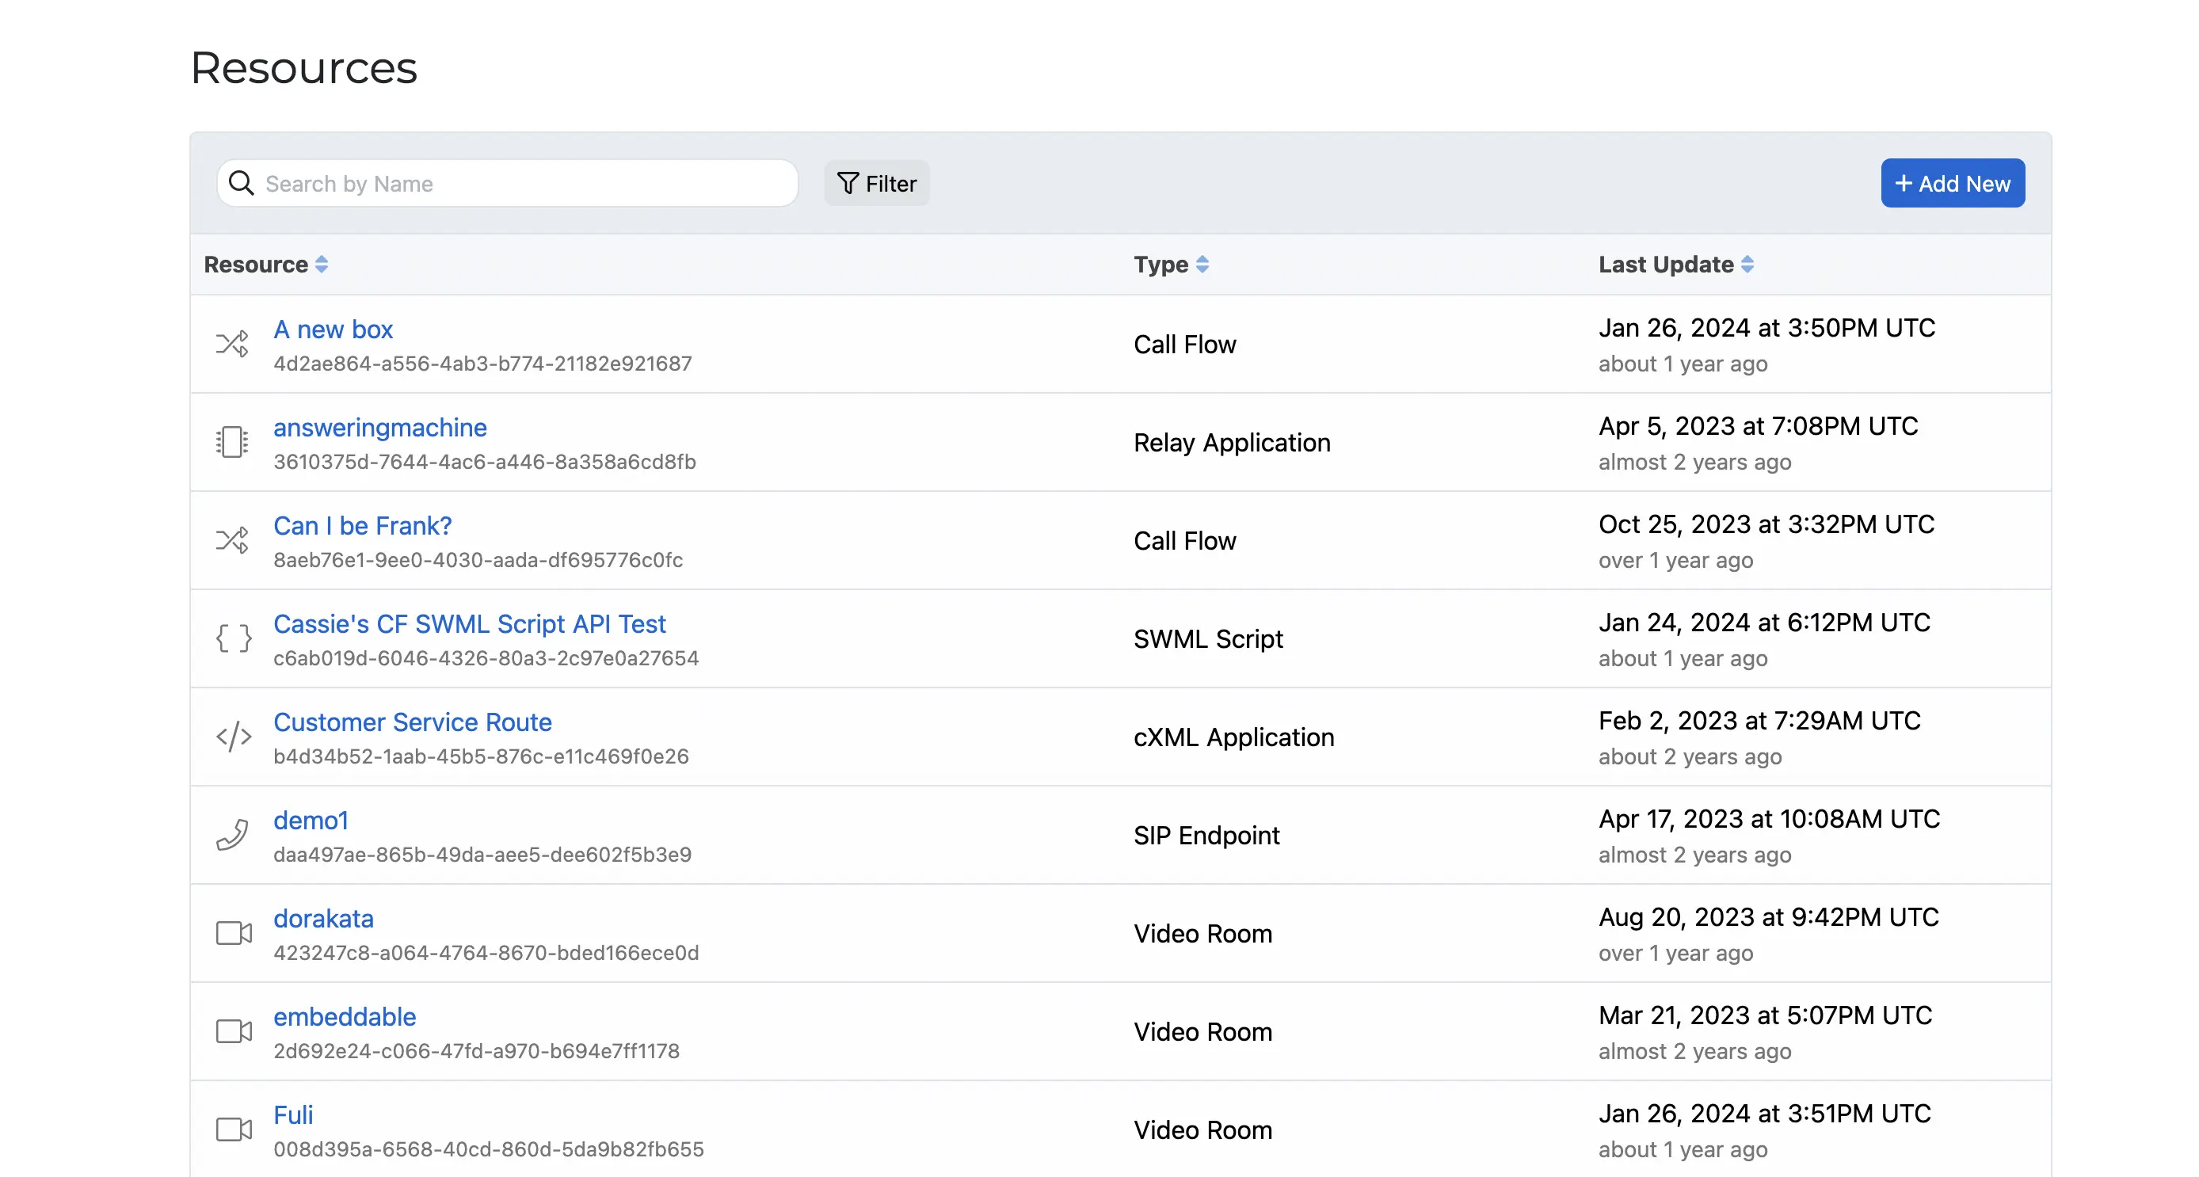This screenshot has width=2199, height=1177.
Task: Sort resources by Type column
Action: click(1203, 265)
